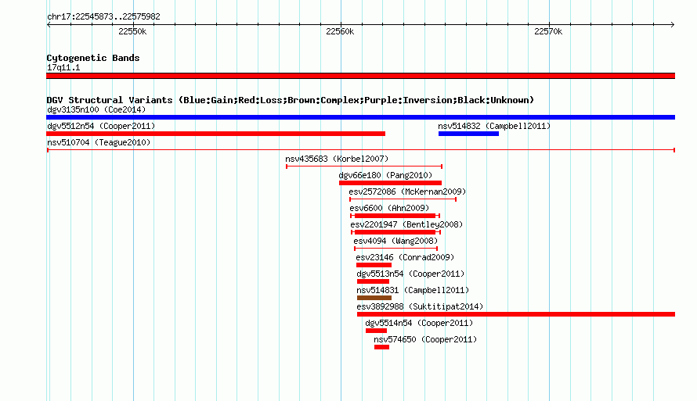Click the esv6600 (Ahn2009) label

(x=389, y=208)
